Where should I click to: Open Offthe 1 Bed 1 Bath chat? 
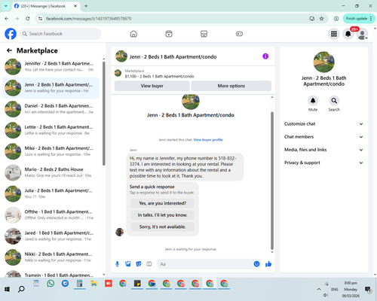[51, 215]
